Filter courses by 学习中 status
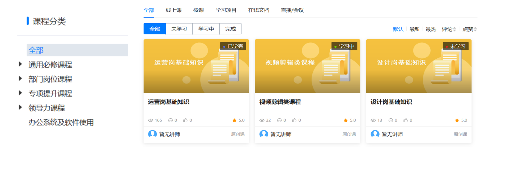The image size is (510, 177). coord(206,29)
